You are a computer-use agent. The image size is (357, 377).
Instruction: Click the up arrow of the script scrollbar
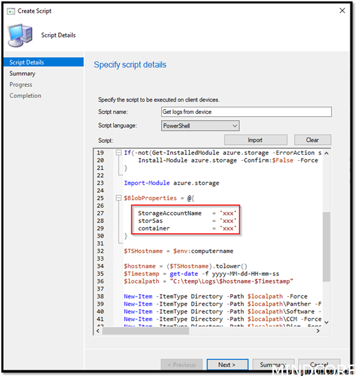pos(327,152)
